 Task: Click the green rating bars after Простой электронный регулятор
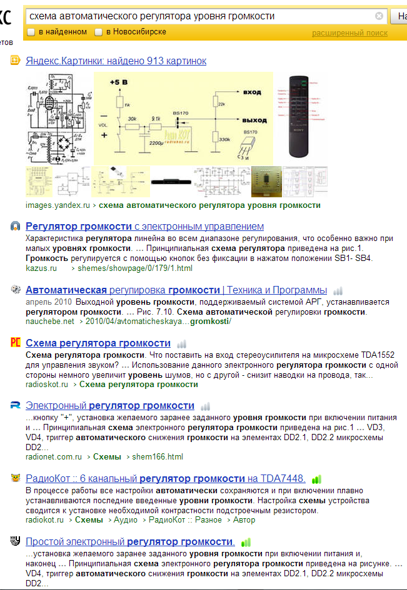point(246,542)
